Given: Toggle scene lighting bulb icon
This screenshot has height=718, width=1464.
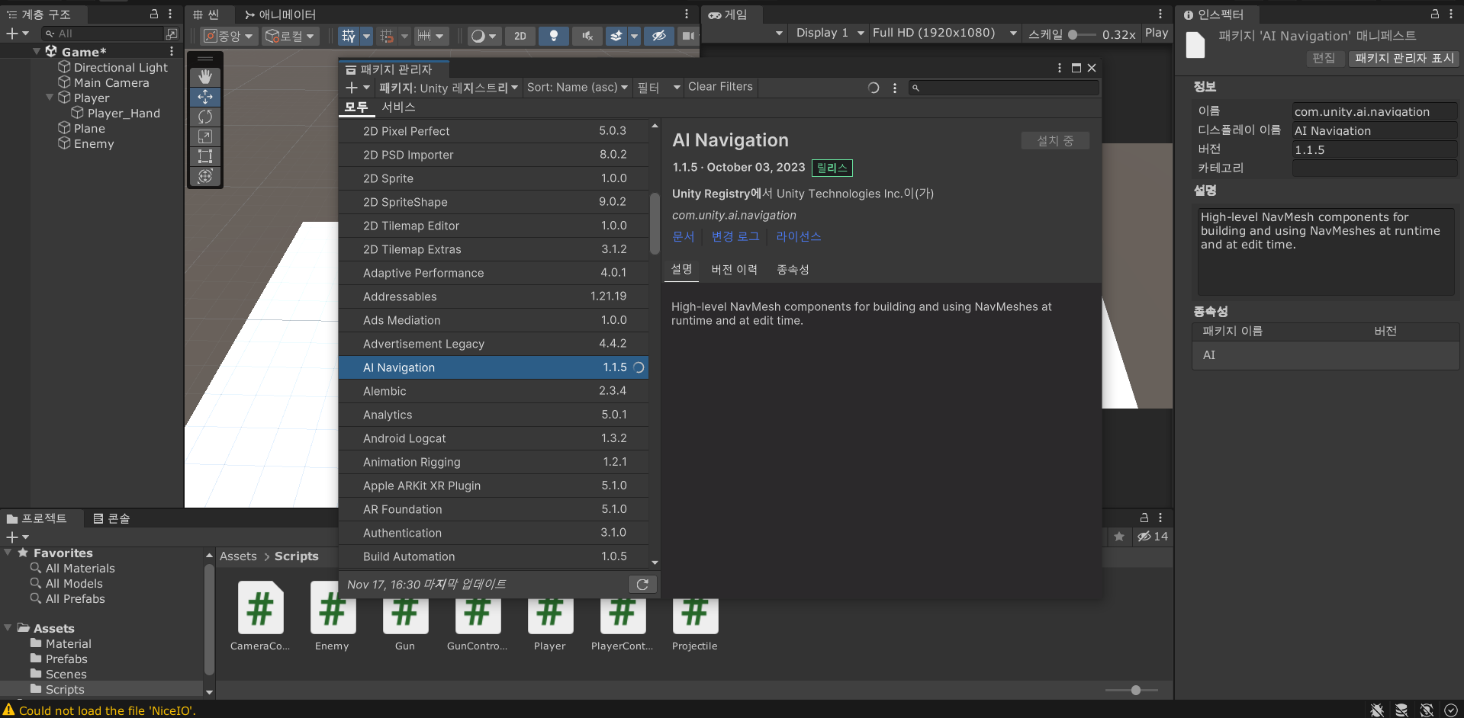Looking at the screenshot, I should point(554,36).
